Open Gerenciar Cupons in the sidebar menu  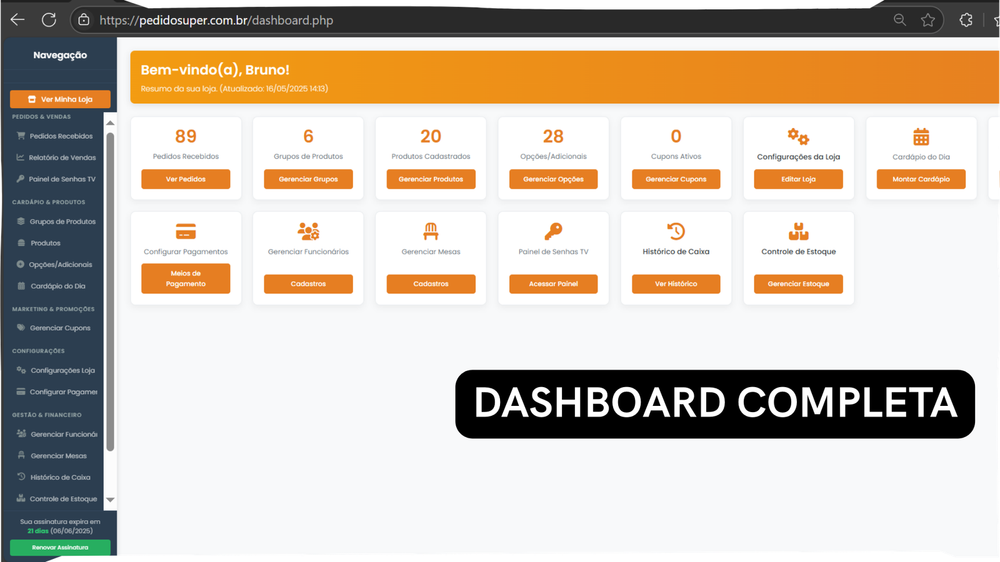coord(60,327)
